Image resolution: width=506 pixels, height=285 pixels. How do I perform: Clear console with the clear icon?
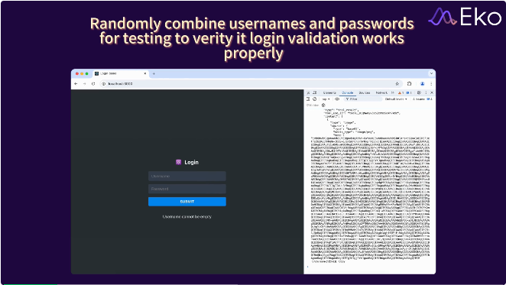[x=315, y=99]
